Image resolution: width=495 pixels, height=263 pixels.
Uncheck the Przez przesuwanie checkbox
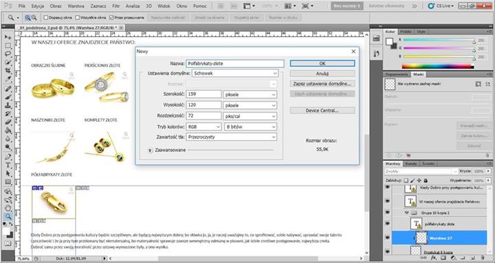[x=111, y=18]
